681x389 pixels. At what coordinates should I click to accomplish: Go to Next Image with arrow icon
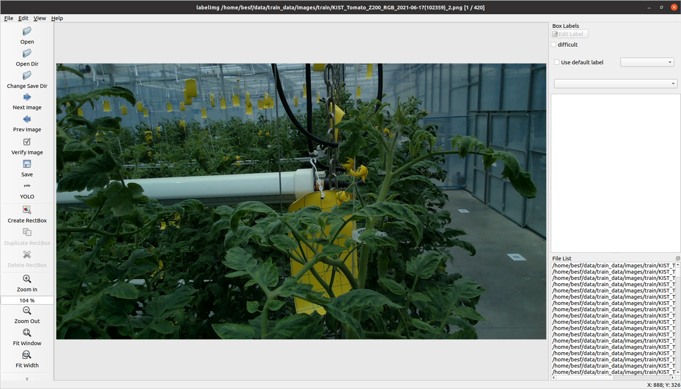point(27,98)
